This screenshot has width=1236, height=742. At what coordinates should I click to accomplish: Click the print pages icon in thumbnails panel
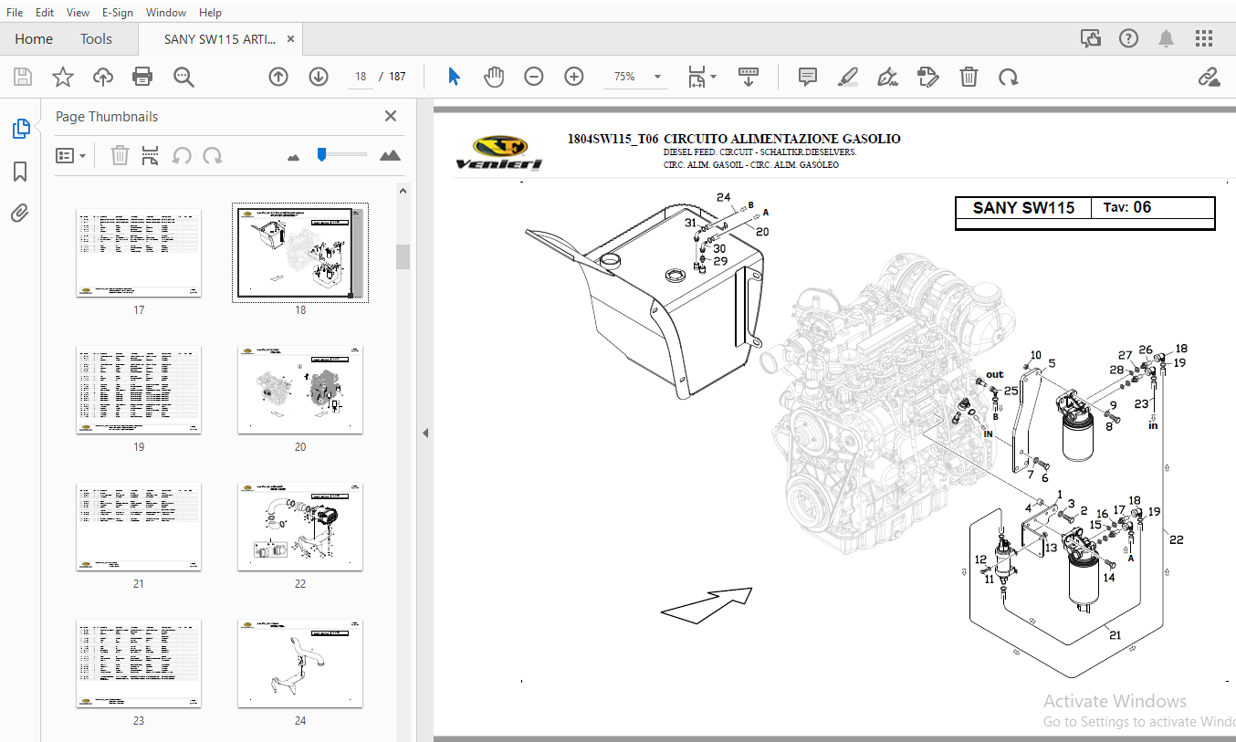tap(151, 156)
